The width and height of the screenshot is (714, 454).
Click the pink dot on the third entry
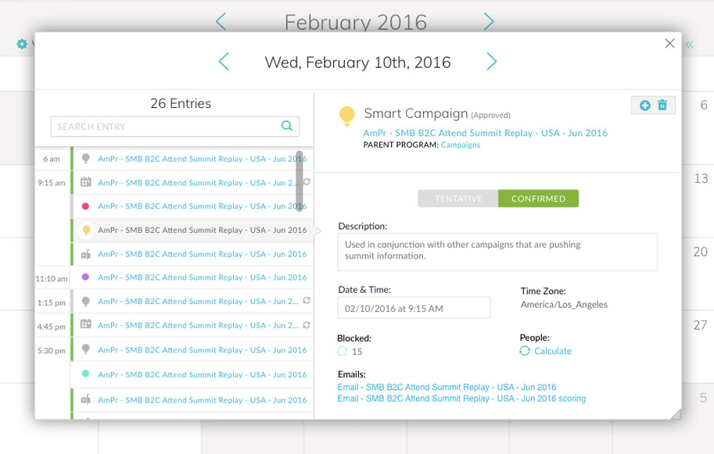click(x=85, y=206)
